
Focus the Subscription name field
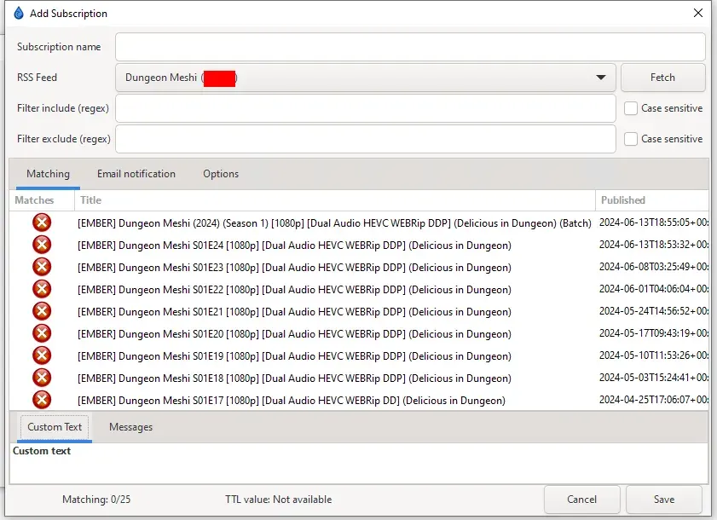[410, 47]
